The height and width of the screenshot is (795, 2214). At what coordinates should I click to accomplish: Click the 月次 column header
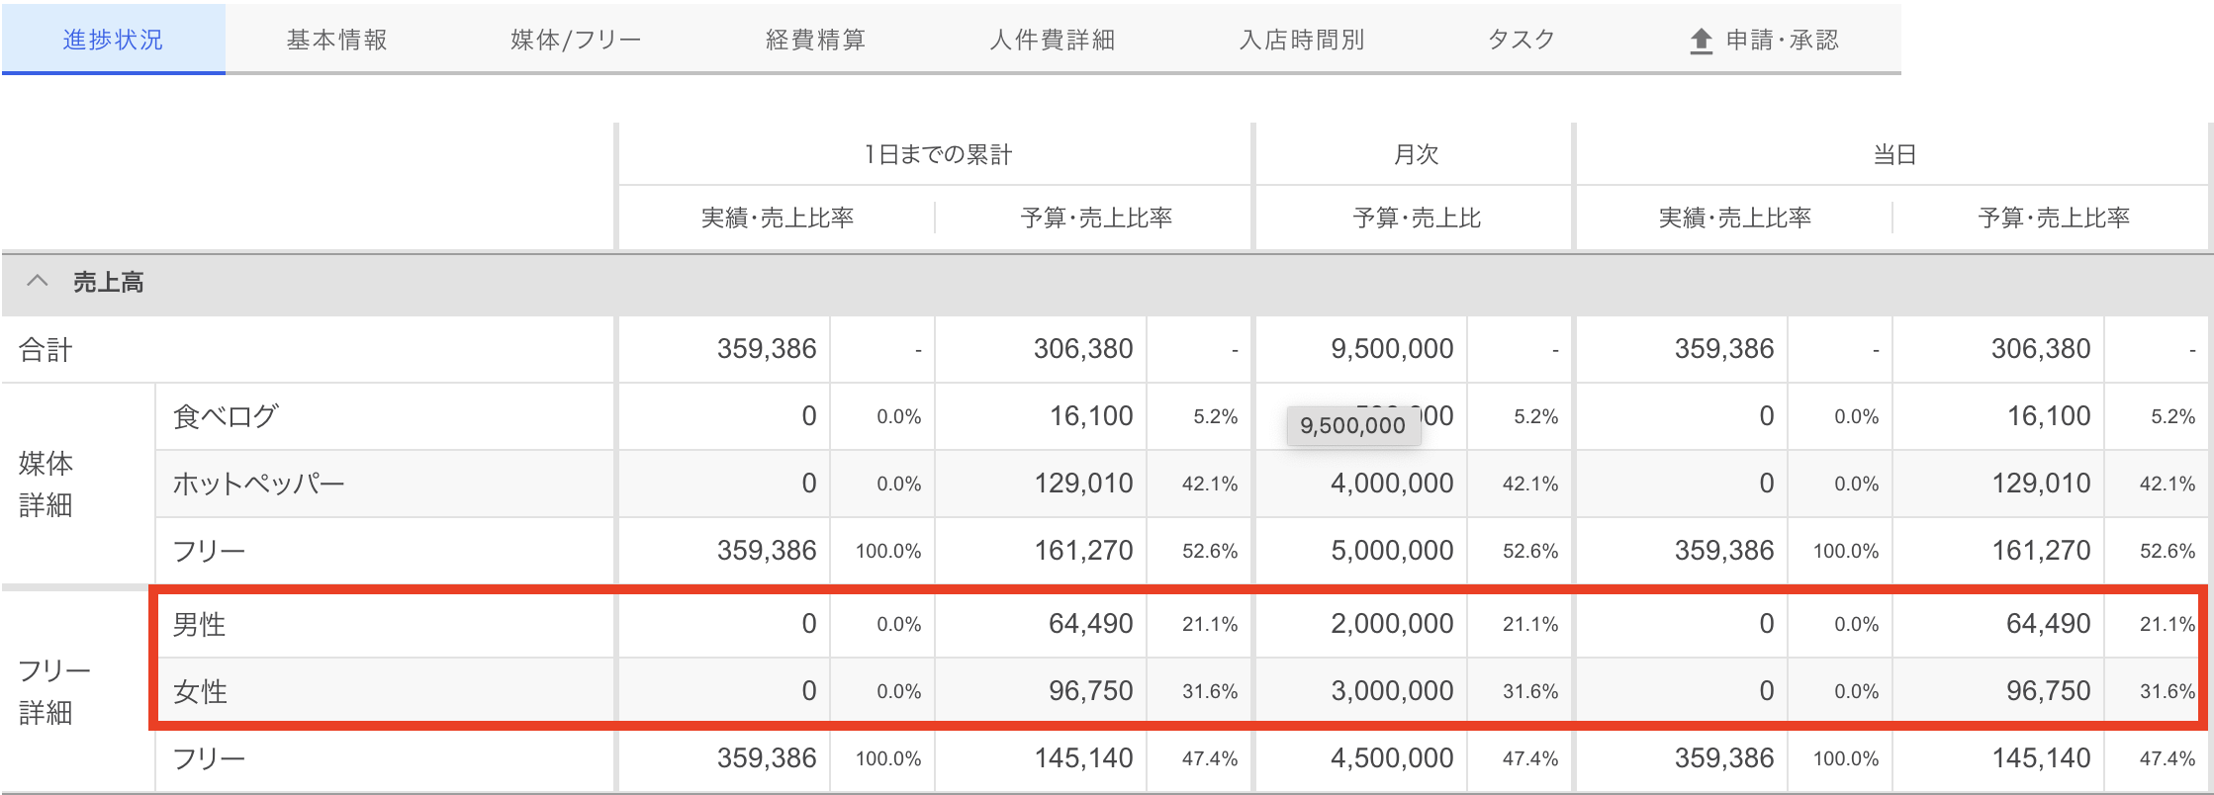1415,154
